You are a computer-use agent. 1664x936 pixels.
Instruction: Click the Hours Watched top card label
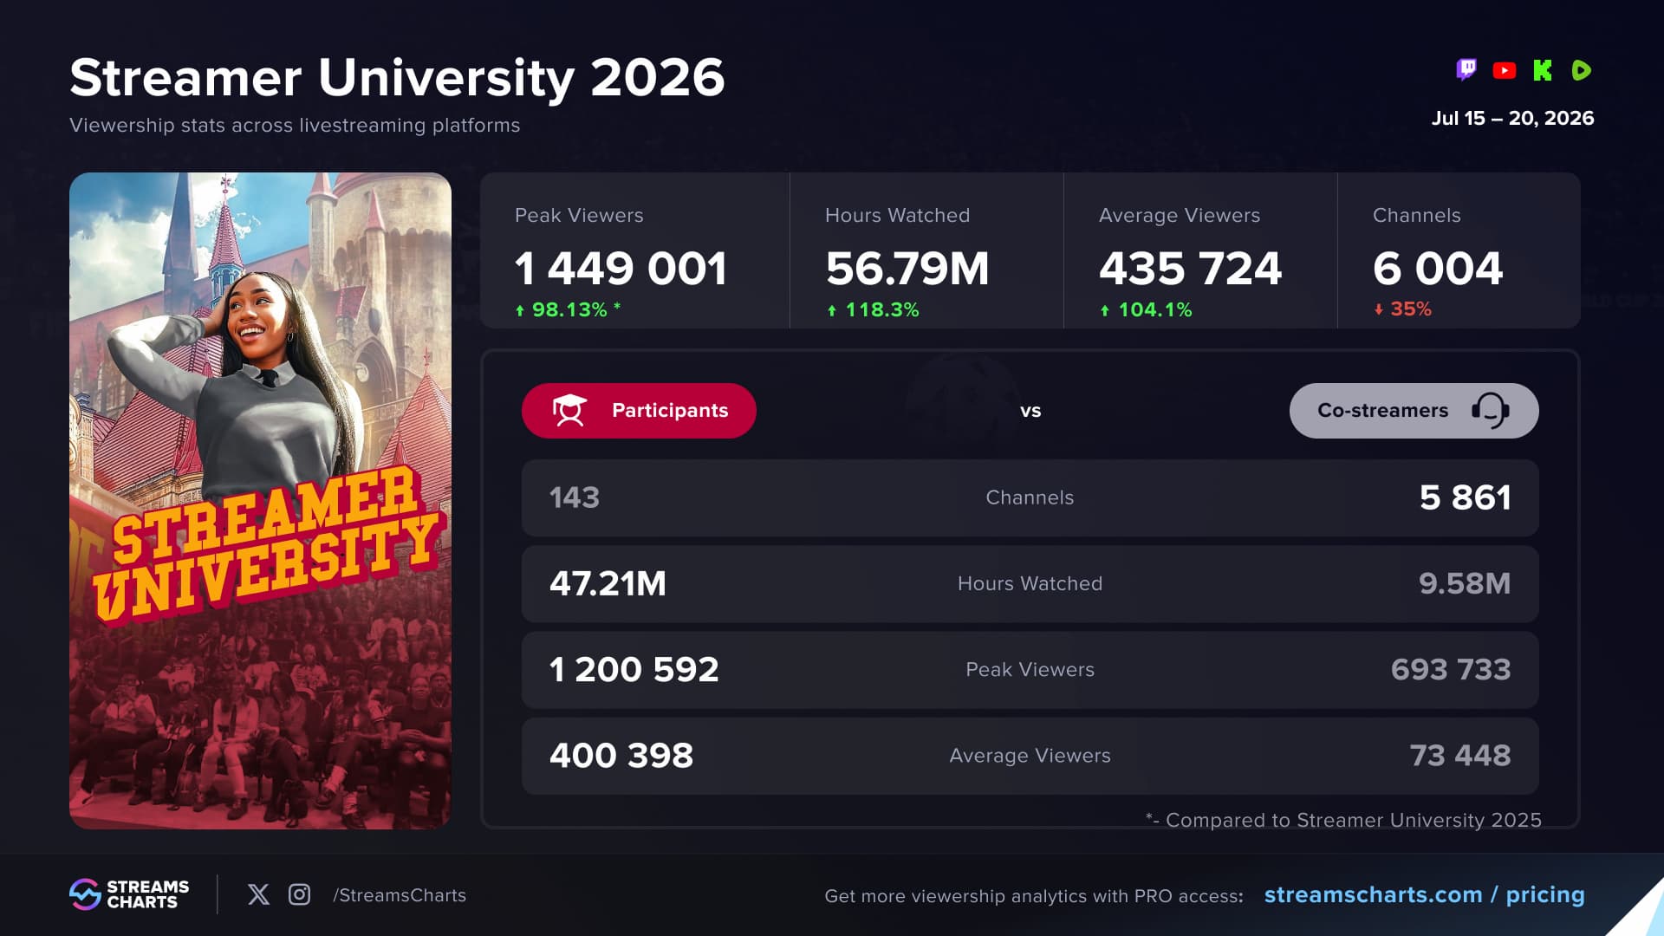pyautogui.click(x=897, y=215)
